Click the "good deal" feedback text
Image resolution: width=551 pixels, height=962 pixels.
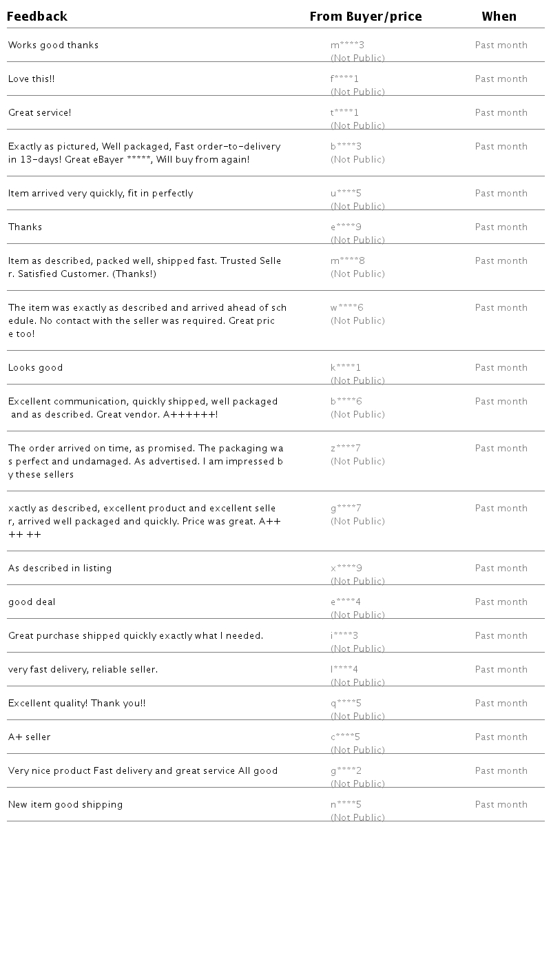click(32, 602)
